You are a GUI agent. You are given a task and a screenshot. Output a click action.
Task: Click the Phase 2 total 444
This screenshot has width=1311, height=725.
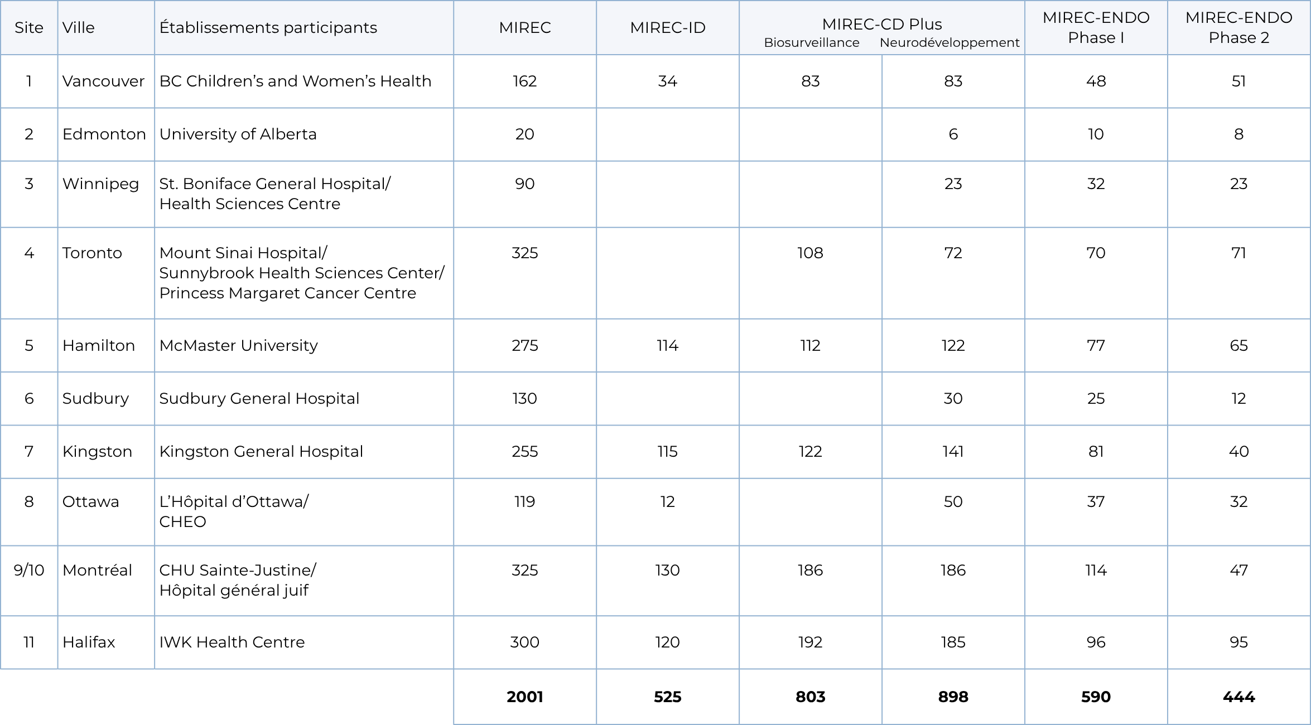point(1239,697)
